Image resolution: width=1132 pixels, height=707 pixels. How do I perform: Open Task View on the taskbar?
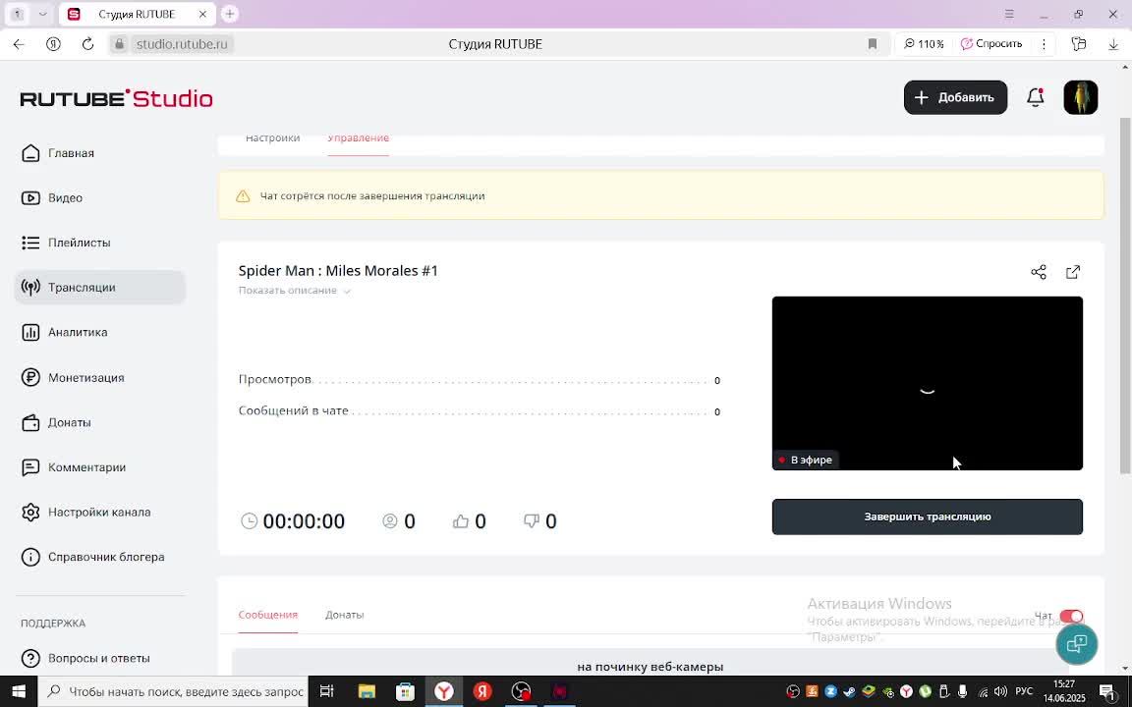327,692
